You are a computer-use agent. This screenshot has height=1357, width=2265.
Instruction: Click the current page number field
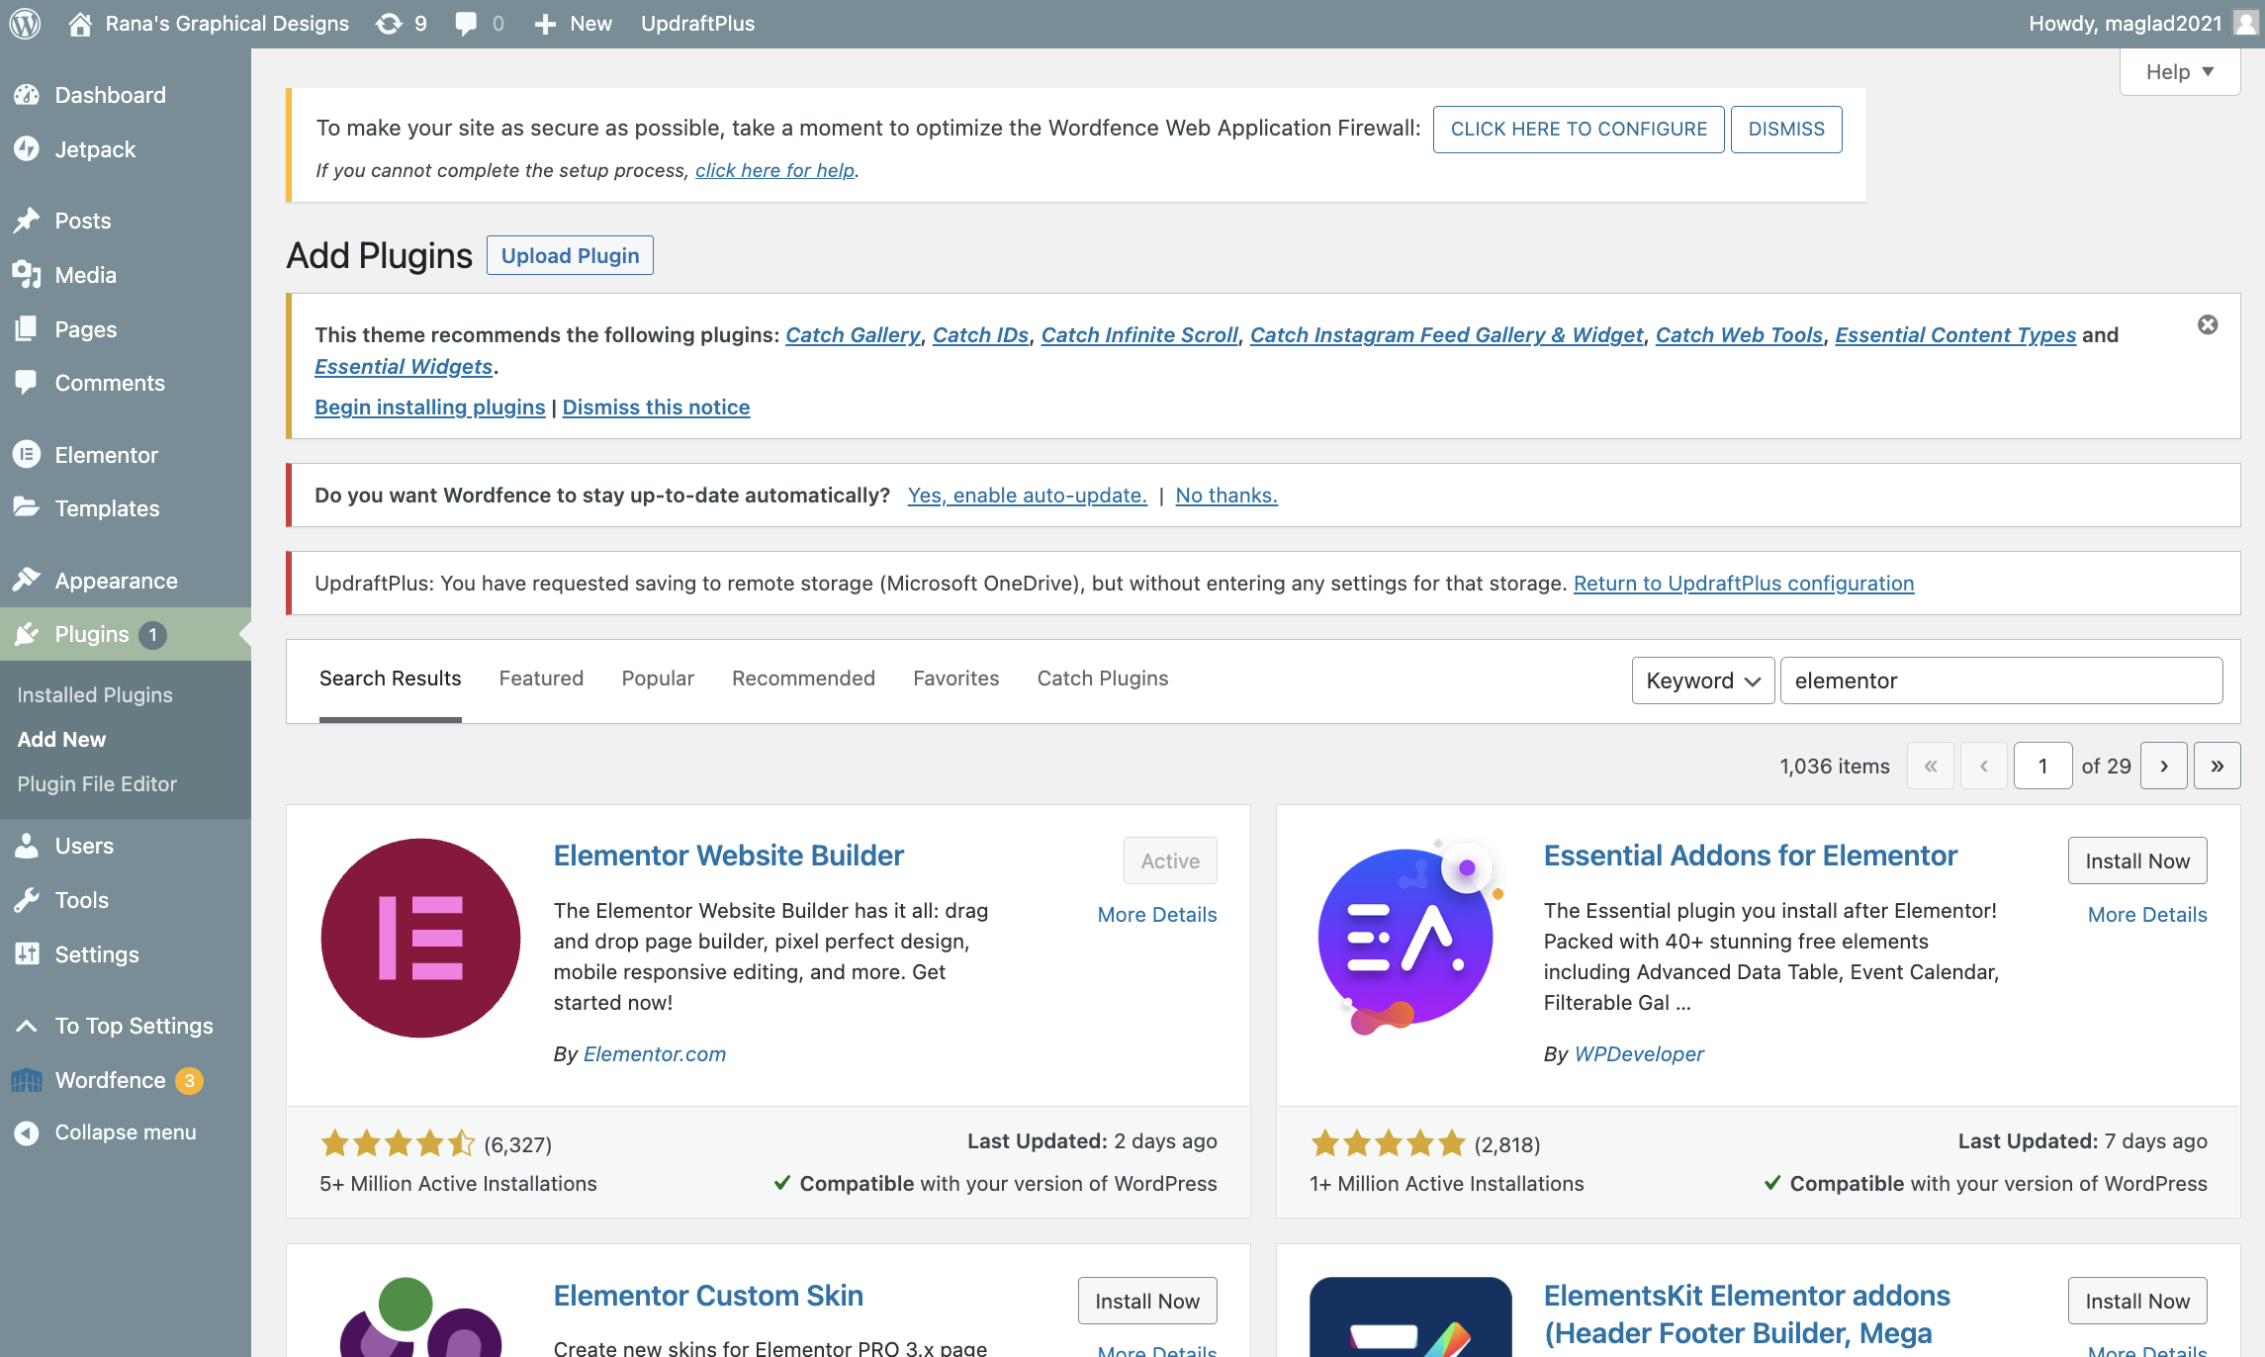pyautogui.click(x=2042, y=766)
